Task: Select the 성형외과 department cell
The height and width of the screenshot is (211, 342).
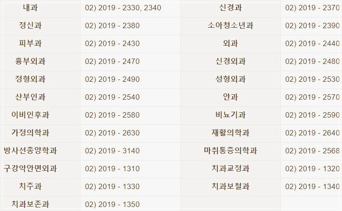Action: (230, 79)
